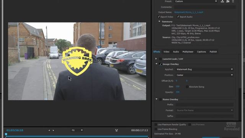Open the Fit zoom level dropdown
245x138 pixels.
click(77, 130)
